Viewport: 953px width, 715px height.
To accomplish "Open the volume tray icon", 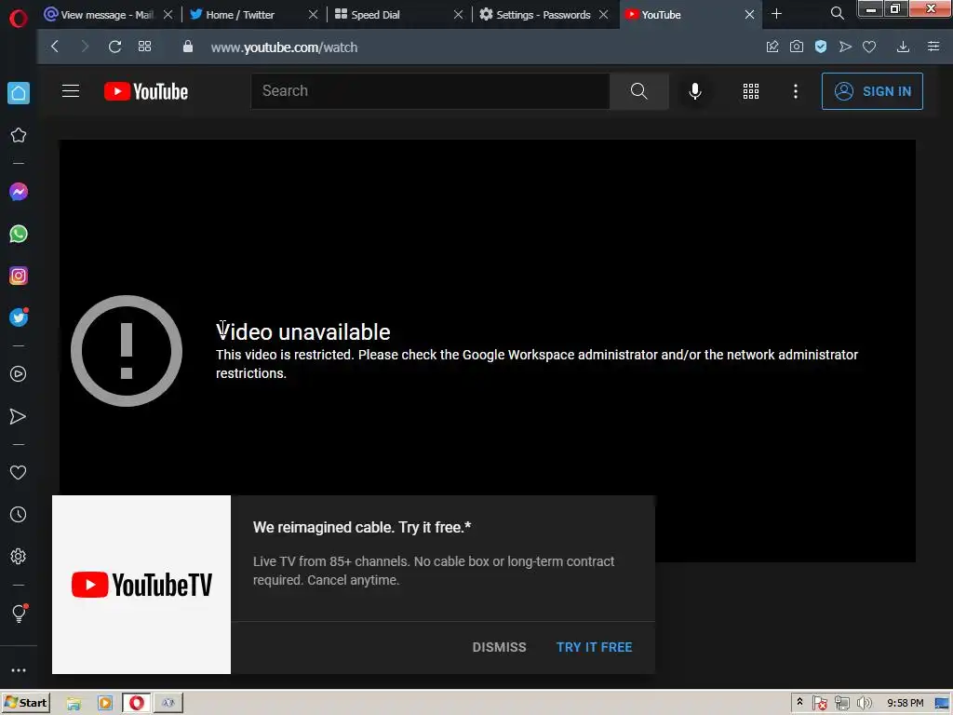I will [x=864, y=704].
